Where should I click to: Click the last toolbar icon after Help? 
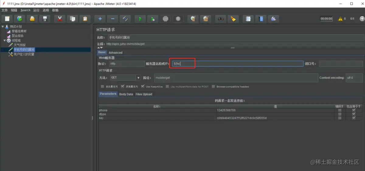click(x=273, y=19)
